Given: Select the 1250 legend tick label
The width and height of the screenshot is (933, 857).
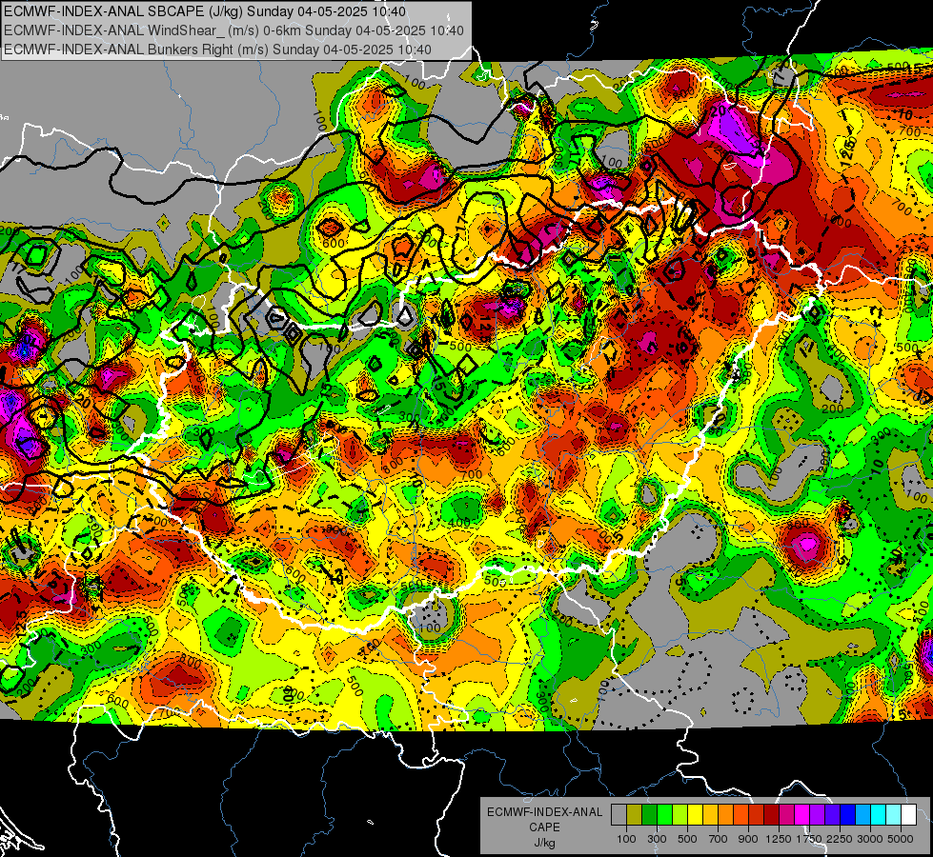Looking at the screenshot, I should [x=779, y=839].
